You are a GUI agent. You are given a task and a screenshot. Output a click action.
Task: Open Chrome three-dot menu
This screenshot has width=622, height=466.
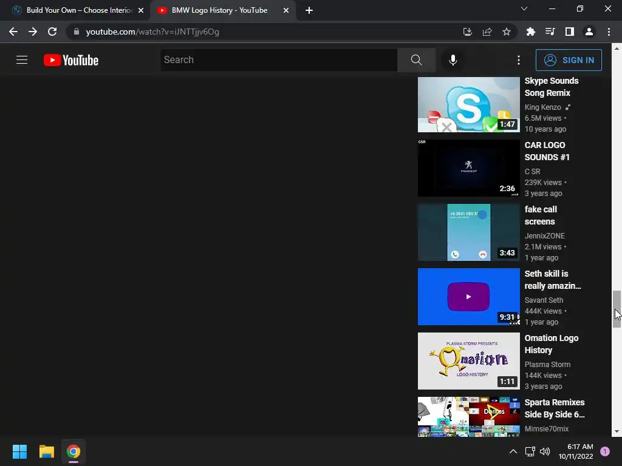(x=609, y=32)
